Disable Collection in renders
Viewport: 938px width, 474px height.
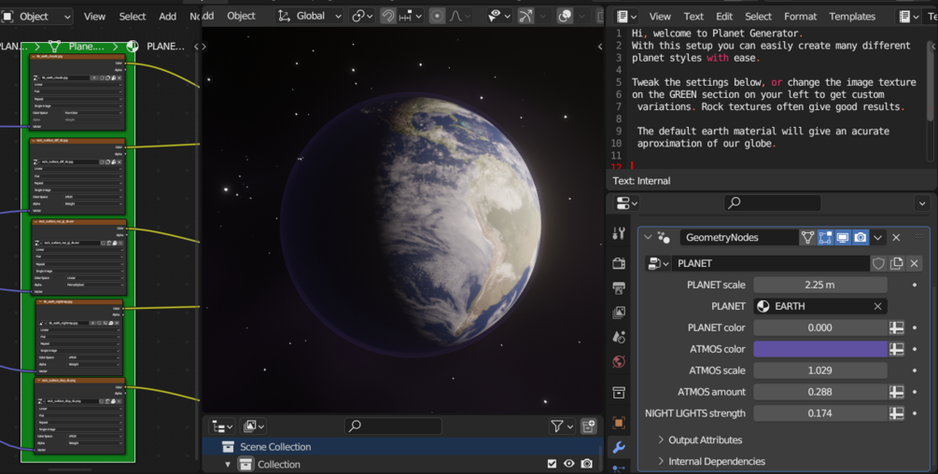(x=587, y=464)
